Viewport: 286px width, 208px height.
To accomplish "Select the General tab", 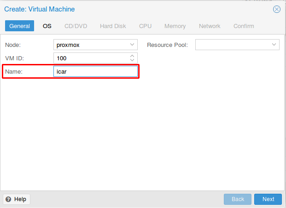I will 19,26.
